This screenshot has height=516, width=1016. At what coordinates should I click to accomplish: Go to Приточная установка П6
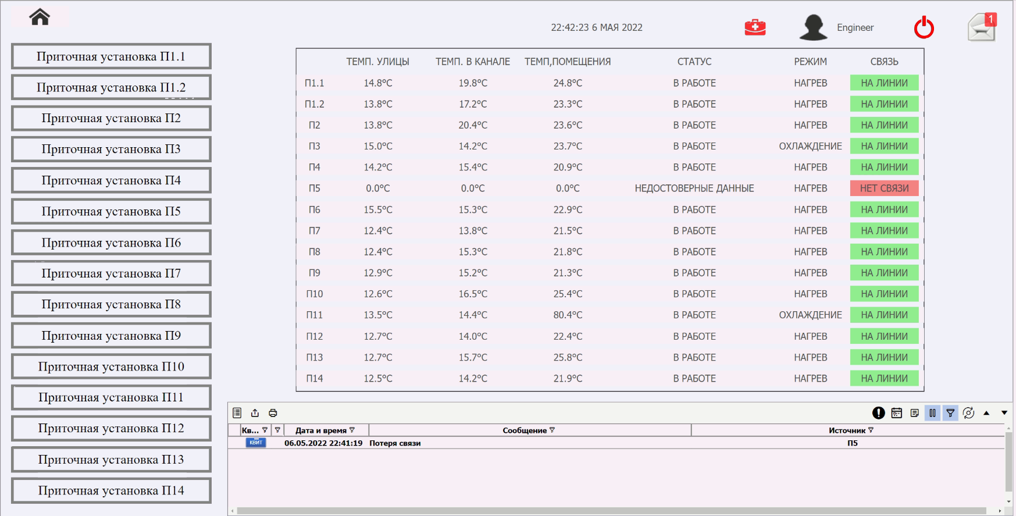pos(111,243)
